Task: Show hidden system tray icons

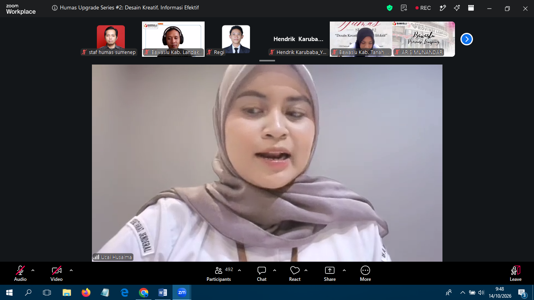Action: point(463,292)
